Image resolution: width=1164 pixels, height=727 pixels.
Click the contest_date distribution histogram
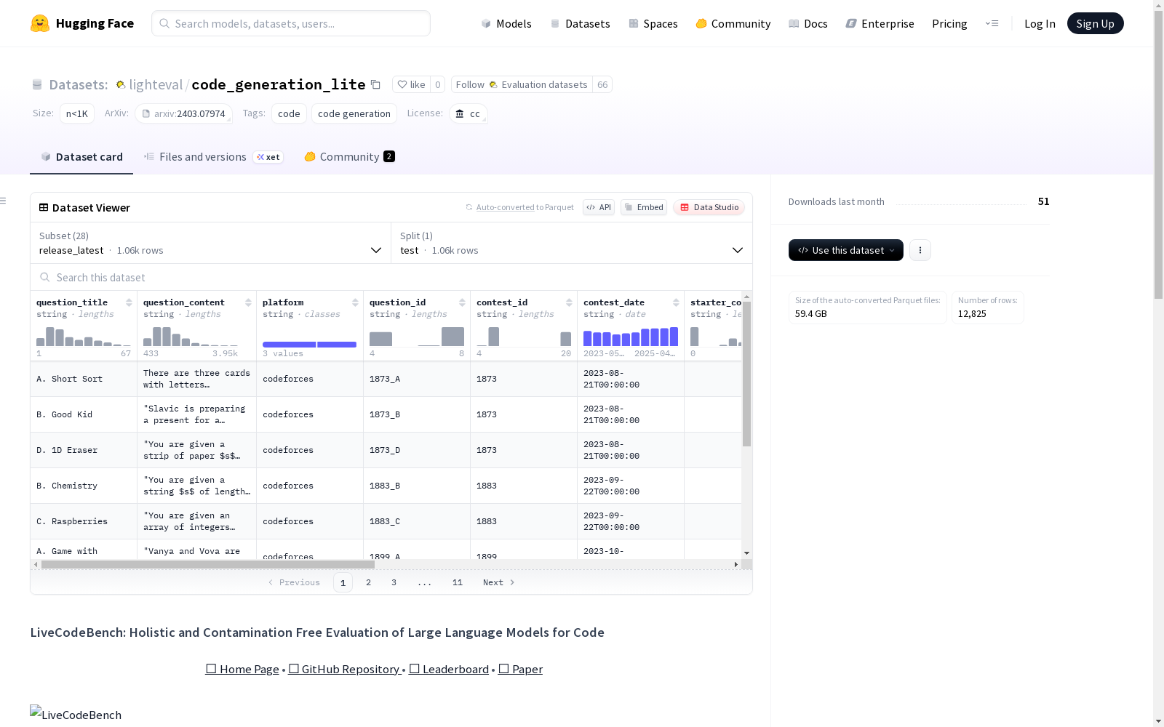tap(631, 336)
